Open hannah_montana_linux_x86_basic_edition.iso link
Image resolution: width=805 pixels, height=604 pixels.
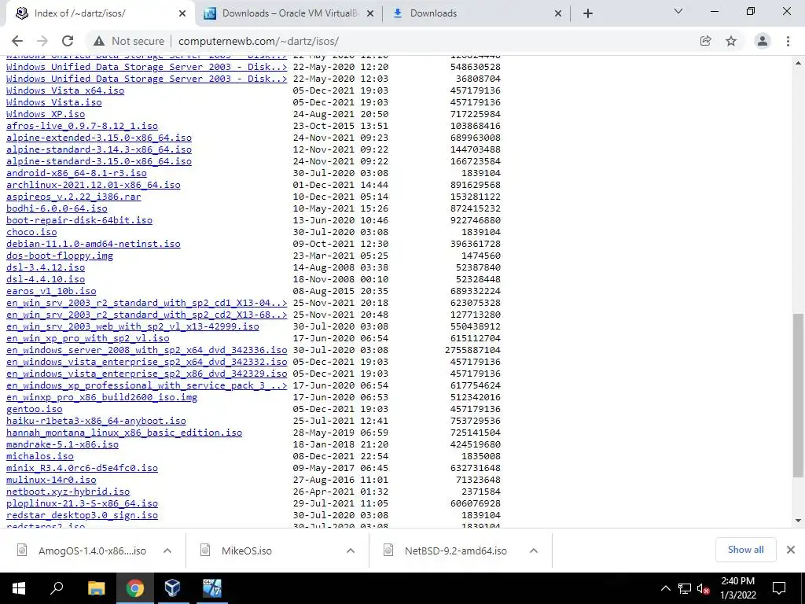click(124, 433)
